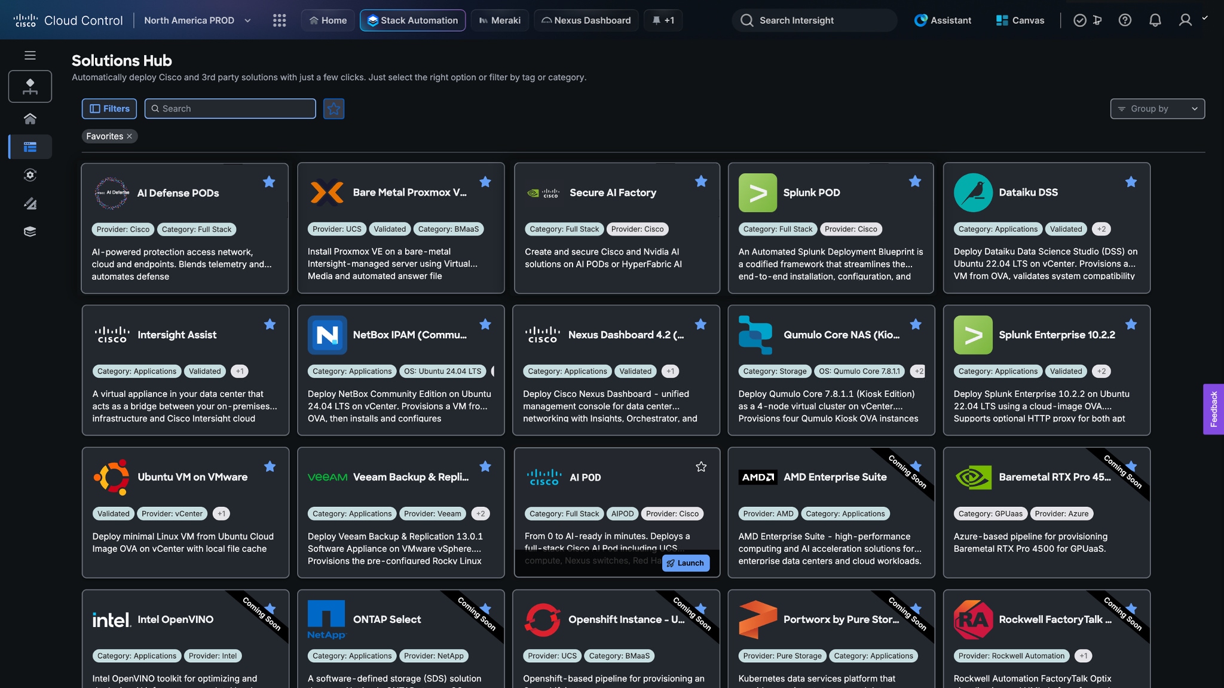Viewport: 1224px width, 688px height.
Task: Click the Filters button
Action: point(109,109)
